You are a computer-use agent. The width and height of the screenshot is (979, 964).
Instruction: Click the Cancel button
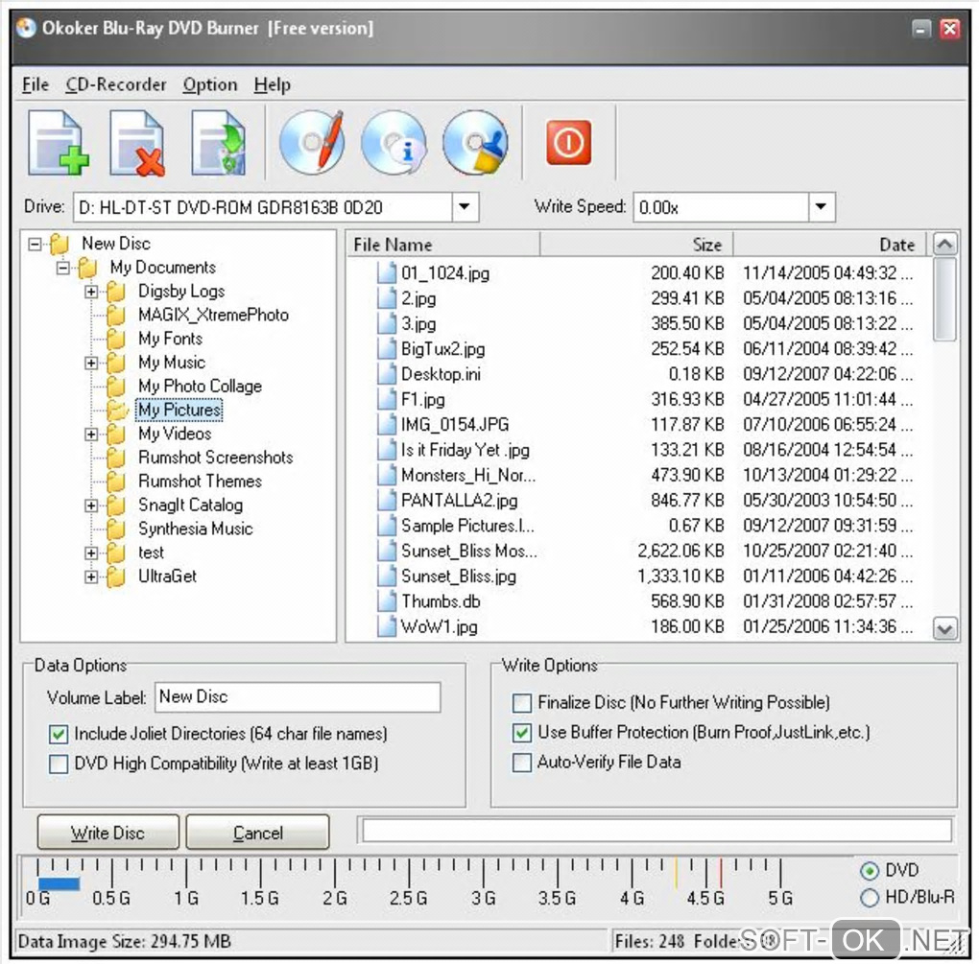point(258,833)
